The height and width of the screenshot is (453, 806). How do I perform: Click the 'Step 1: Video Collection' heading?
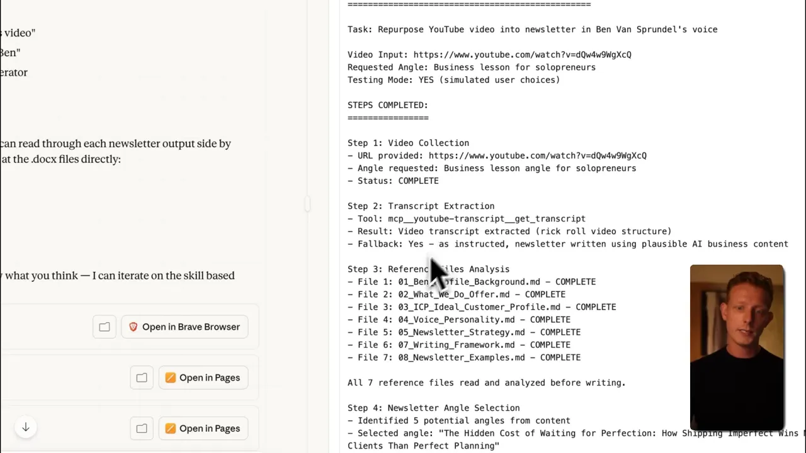pyautogui.click(x=408, y=143)
